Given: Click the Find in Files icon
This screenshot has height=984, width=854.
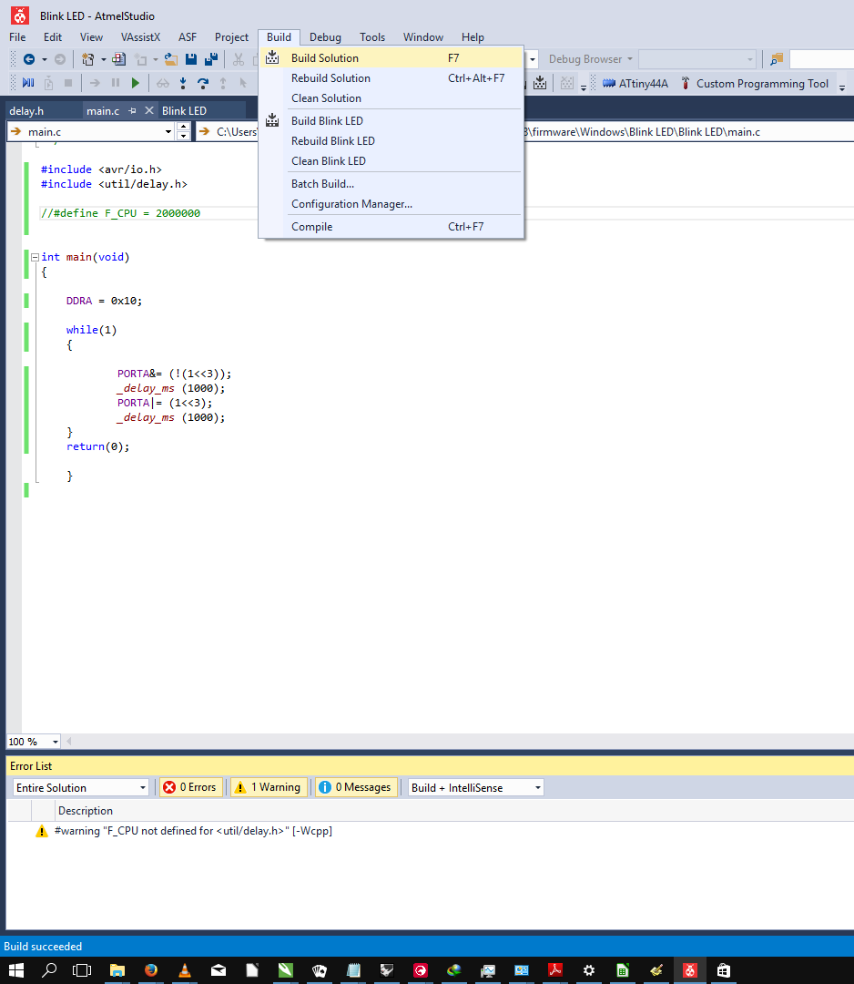Looking at the screenshot, I should 777,59.
